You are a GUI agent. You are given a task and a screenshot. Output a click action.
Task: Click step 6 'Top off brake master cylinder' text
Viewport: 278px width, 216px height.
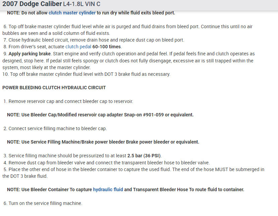click(101, 26)
